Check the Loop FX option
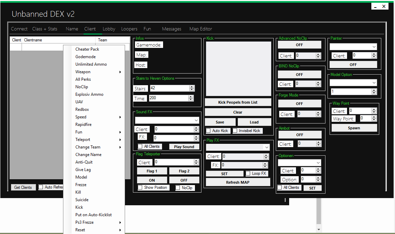Viewport: 395px width, 234px height. coord(248,173)
